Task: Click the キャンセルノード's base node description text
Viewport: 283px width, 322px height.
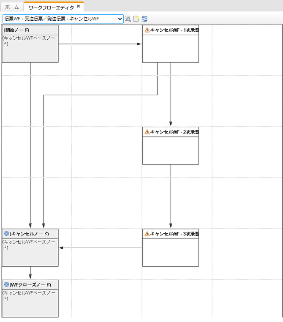Action: pyautogui.click(x=29, y=245)
